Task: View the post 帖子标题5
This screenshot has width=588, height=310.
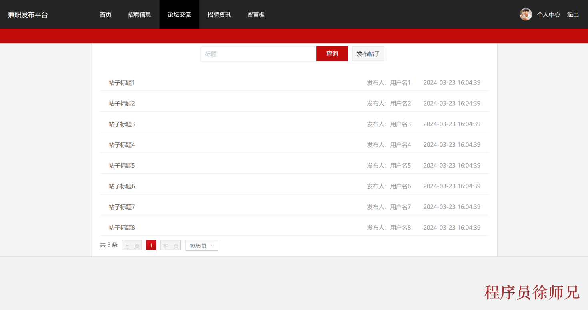Action: tap(122, 166)
